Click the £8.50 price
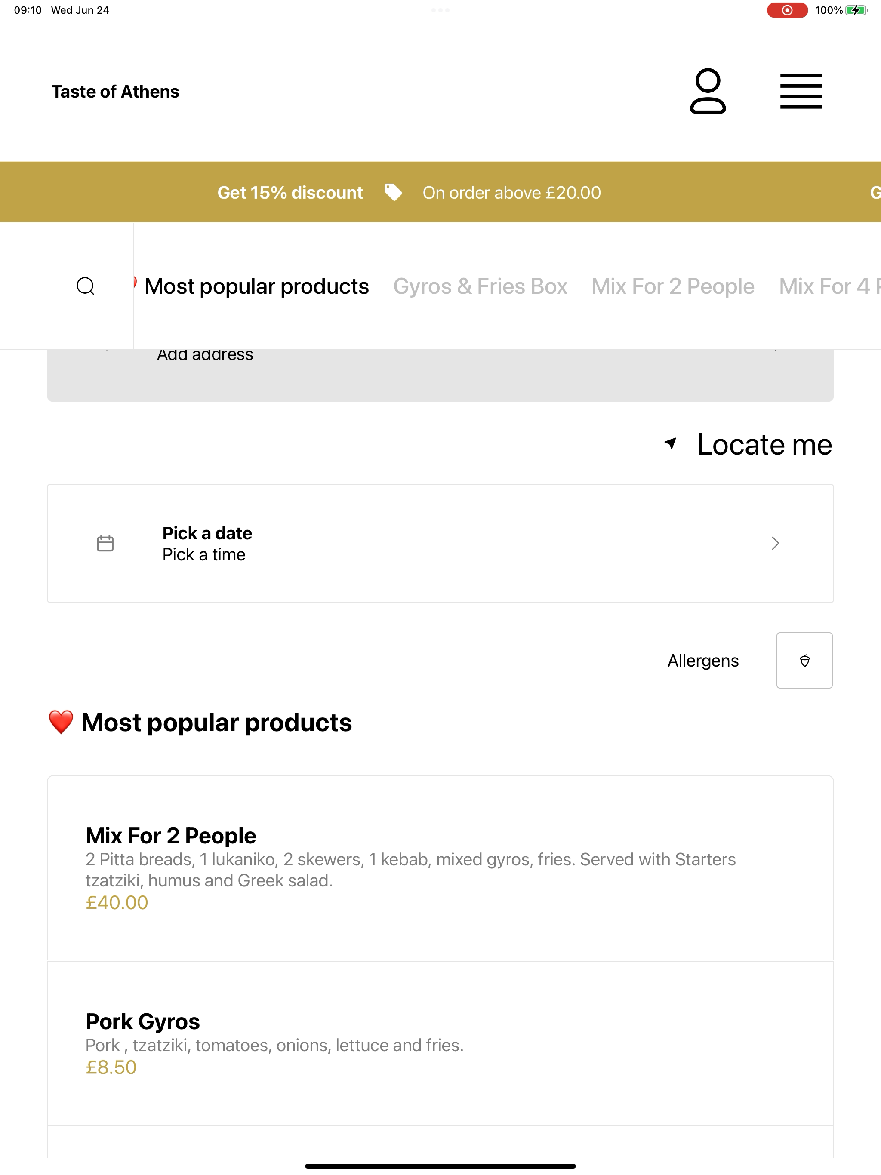 (111, 1067)
